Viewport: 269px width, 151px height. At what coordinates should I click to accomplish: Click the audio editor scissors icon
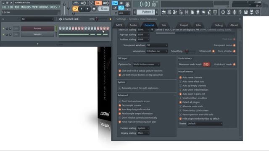click(x=229, y=12)
